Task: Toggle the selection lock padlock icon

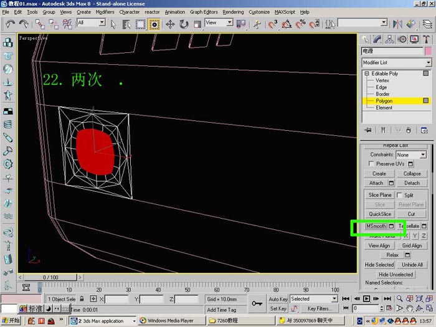Action: click(82, 299)
